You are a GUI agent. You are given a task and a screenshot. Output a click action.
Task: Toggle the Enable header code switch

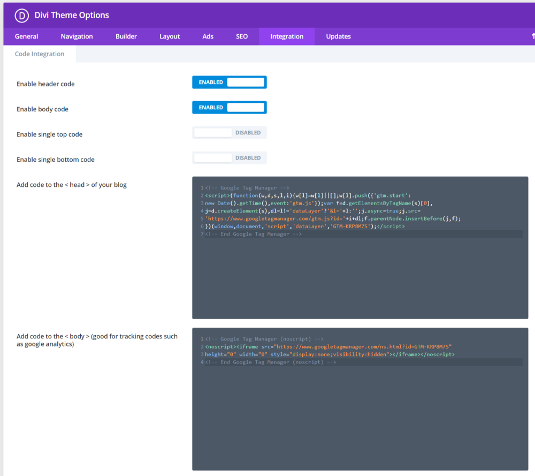(230, 82)
